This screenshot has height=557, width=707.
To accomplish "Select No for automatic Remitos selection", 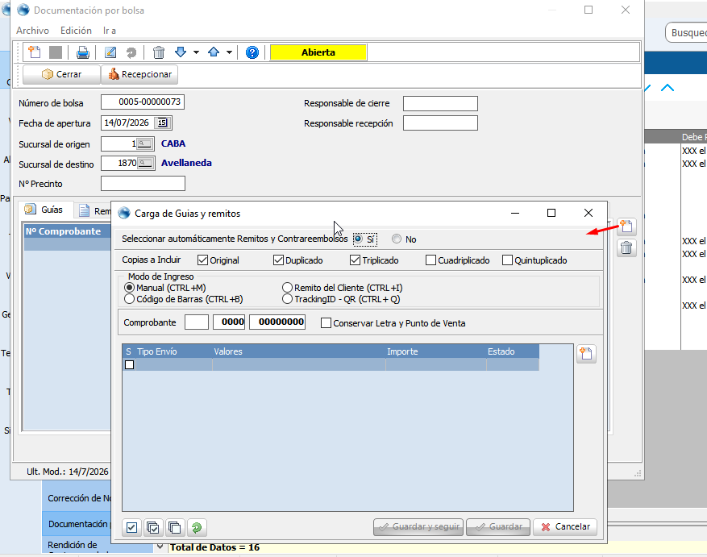I will click(x=397, y=239).
